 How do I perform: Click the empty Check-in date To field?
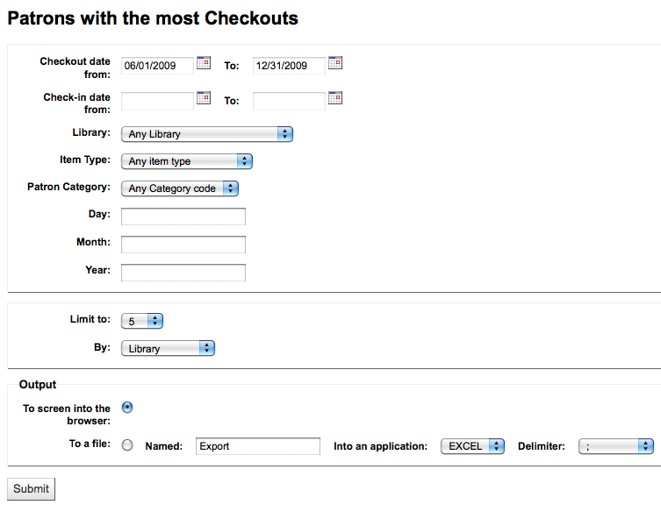click(289, 101)
